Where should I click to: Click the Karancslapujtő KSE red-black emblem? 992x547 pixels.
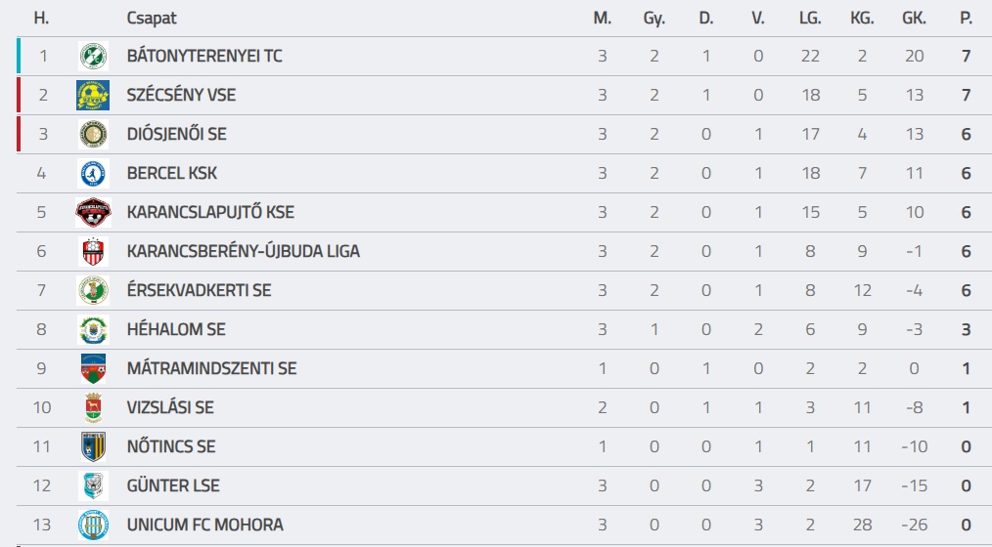tap(93, 212)
